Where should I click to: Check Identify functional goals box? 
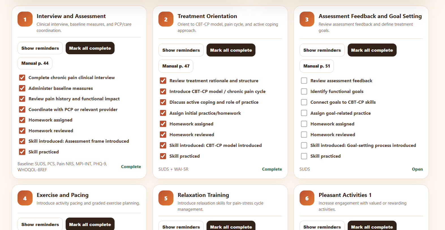pos(304,92)
